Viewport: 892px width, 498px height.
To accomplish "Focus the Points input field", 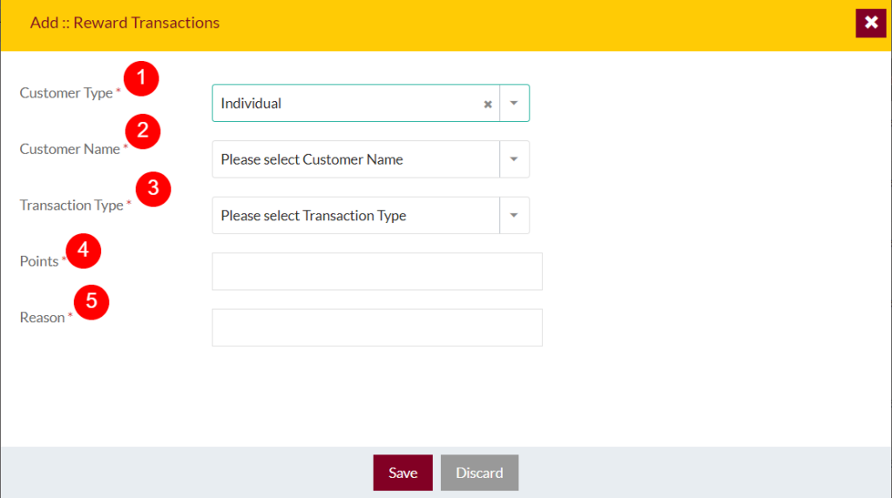I will [x=377, y=271].
